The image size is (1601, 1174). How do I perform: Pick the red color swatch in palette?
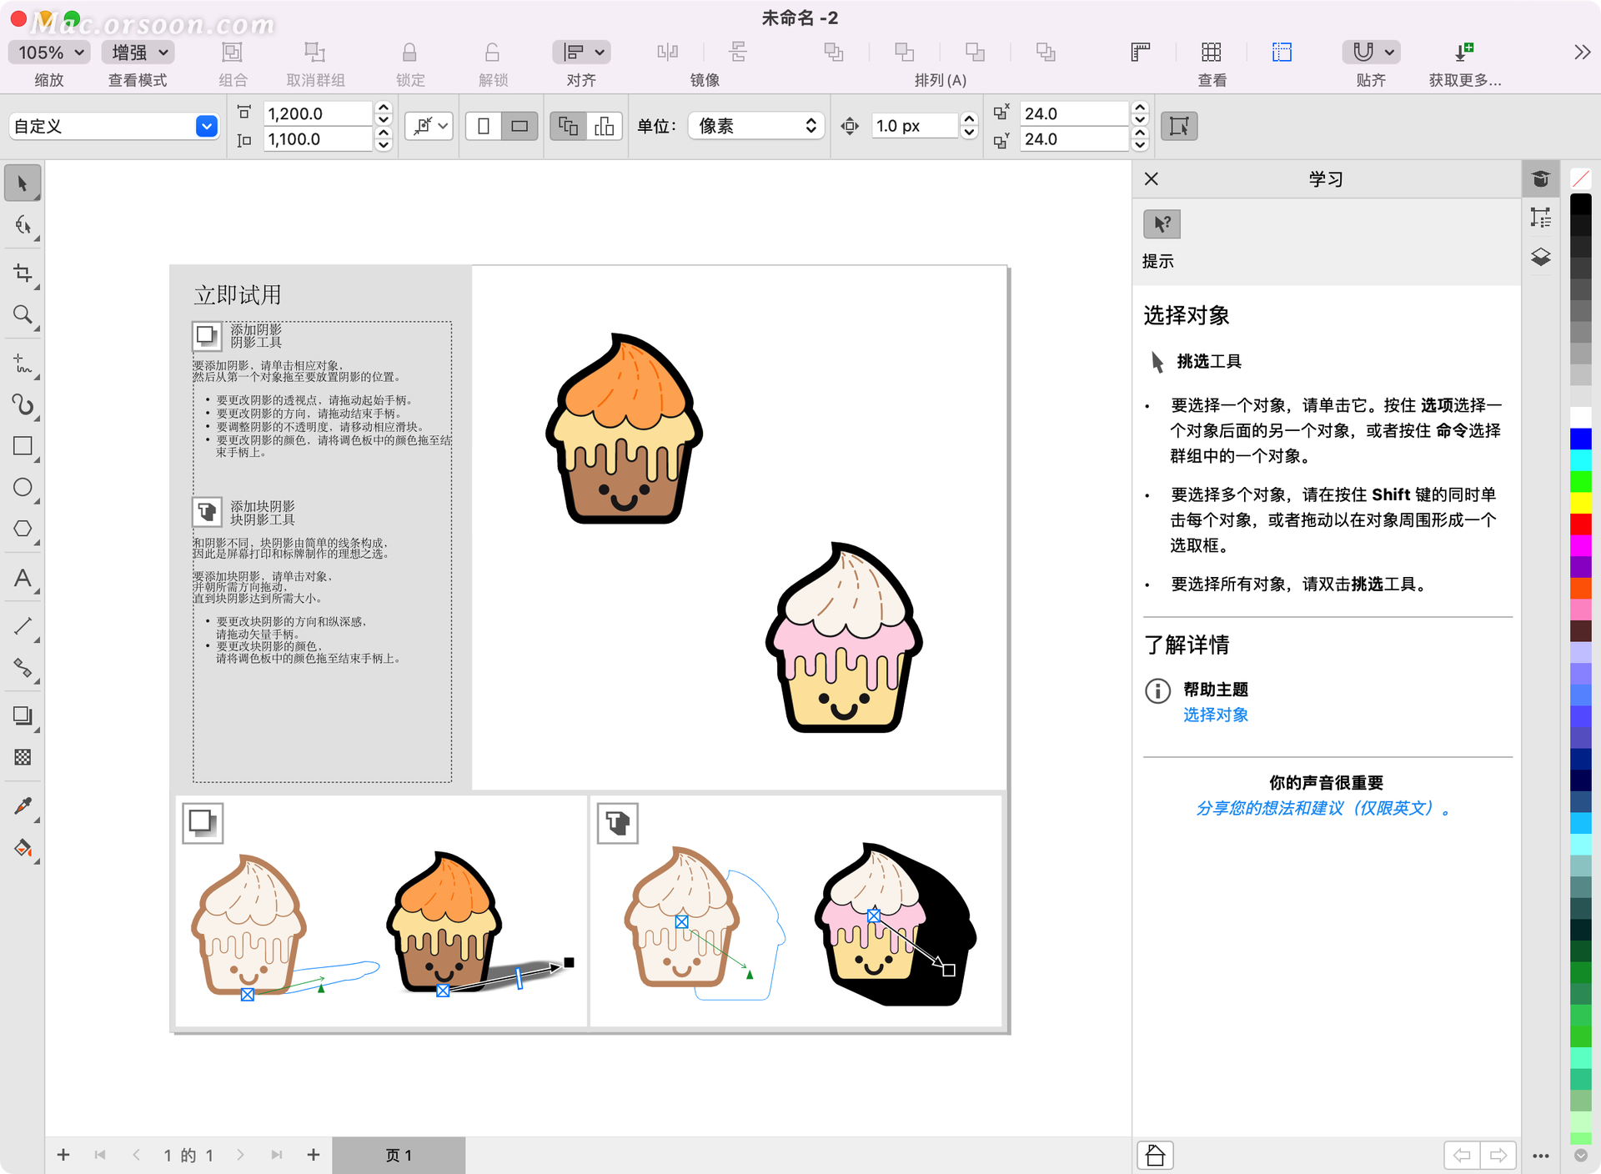(1580, 524)
